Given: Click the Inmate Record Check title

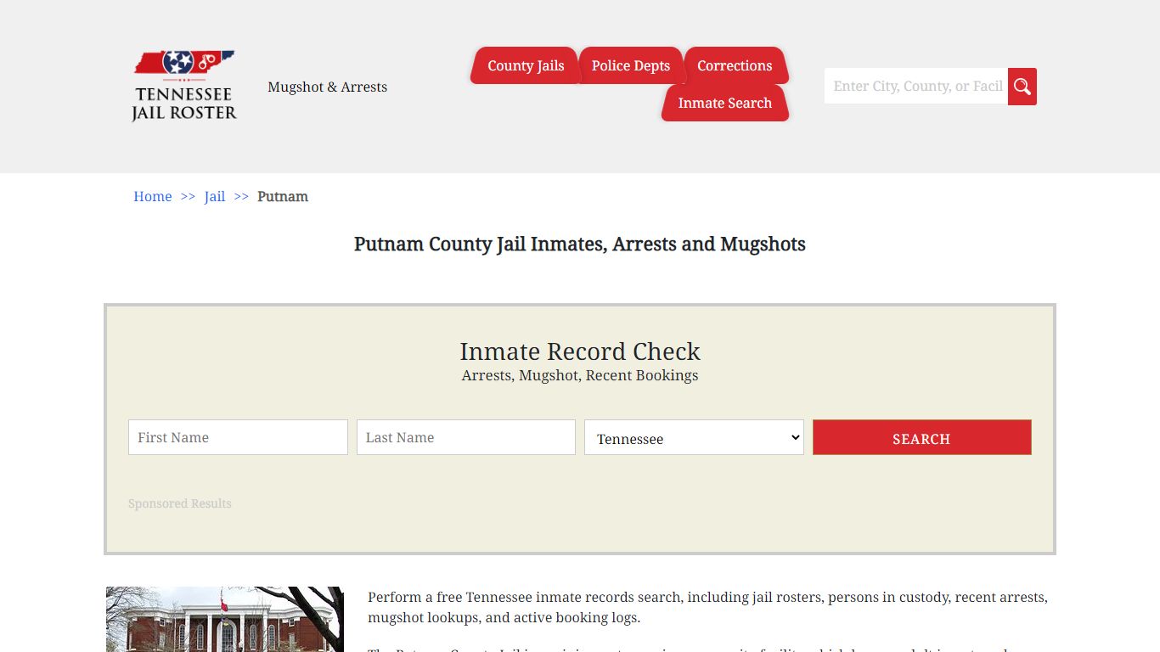Looking at the screenshot, I should coord(580,351).
